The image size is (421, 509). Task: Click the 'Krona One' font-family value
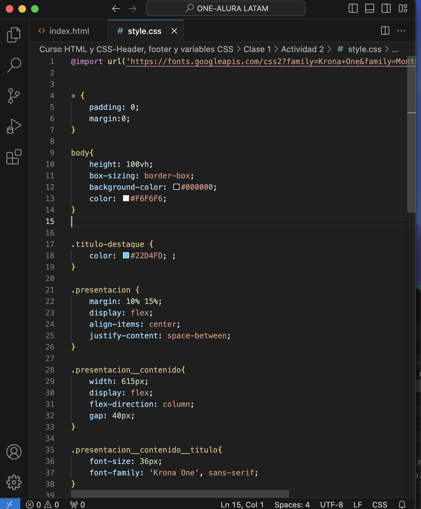[x=174, y=473]
